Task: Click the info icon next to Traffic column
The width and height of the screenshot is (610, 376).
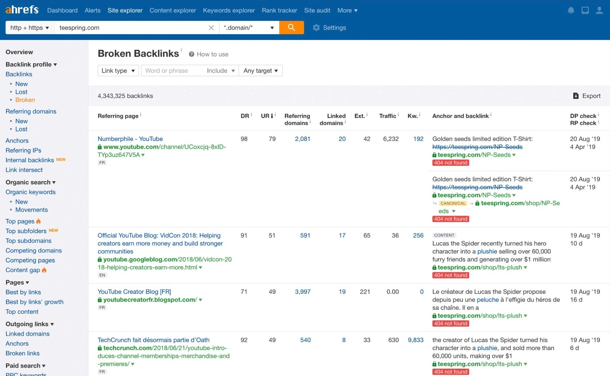Action: coord(398,115)
